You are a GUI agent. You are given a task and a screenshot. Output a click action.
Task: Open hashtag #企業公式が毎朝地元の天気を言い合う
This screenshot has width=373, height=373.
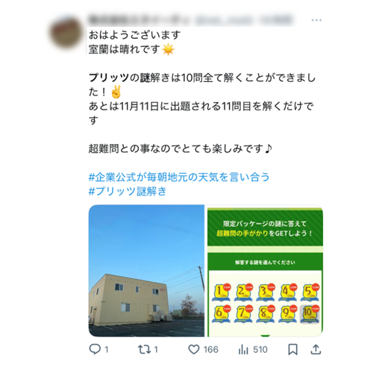point(179,177)
